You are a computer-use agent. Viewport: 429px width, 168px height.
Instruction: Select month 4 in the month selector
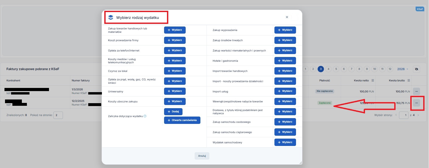pyautogui.click(x=328, y=69)
